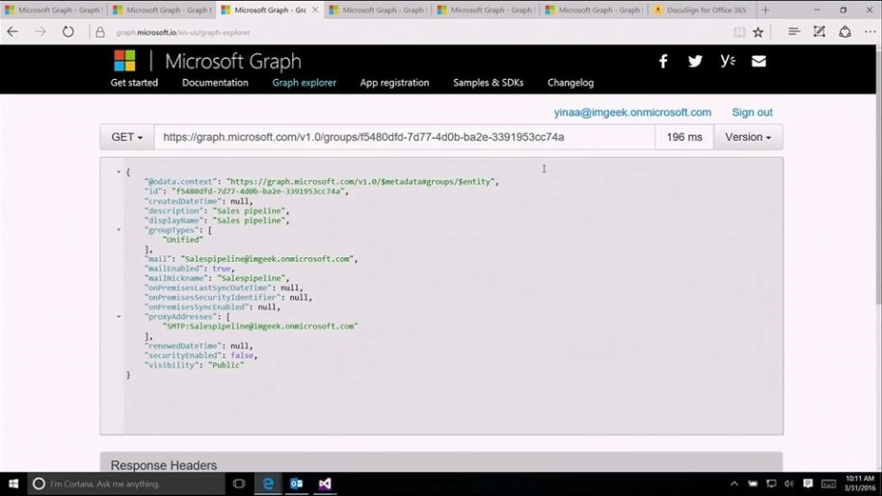Expand the Version dropdown

(x=747, y=137)
